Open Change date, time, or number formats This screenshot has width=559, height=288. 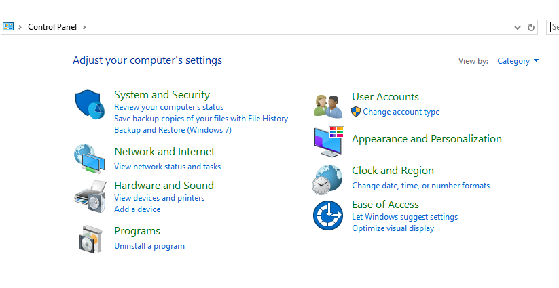pos(420,186)
